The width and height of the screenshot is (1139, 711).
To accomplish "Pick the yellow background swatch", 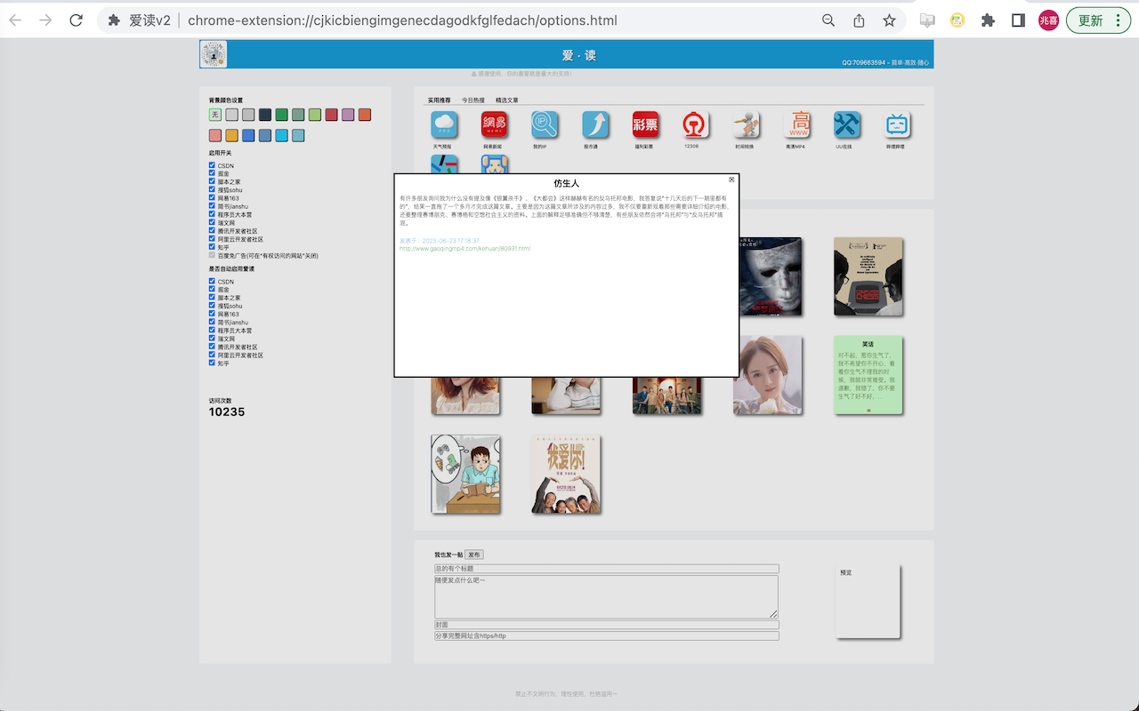I will 231,136.
